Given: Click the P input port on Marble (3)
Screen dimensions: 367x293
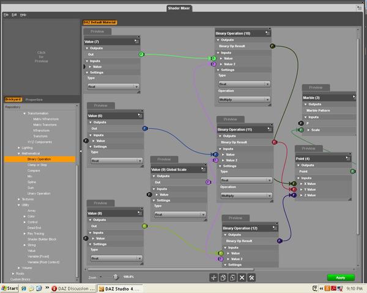Looking at the screenshot, I should tap(301, 123).
